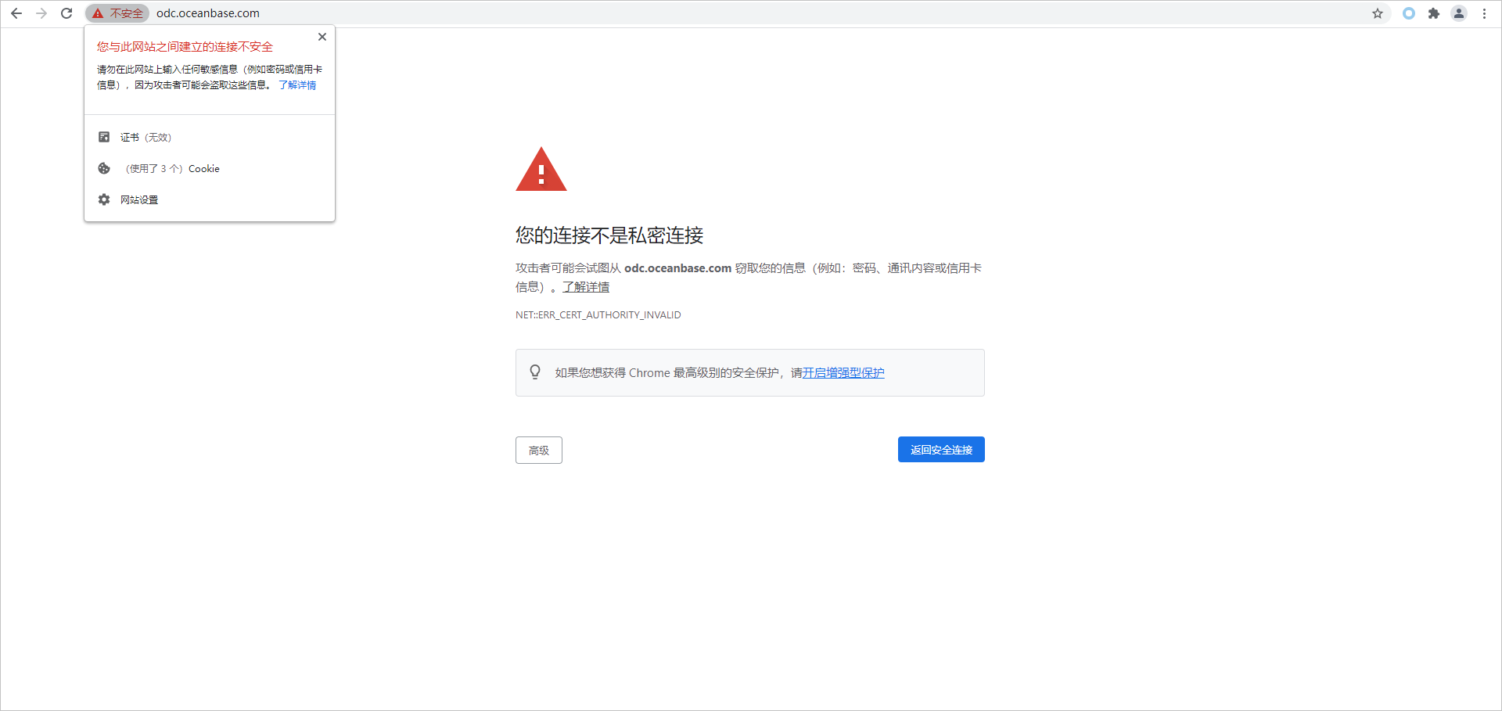Open the Chrome three-dot menu
Image resolution: width=1502 pixels, height=711 pixels.
click(x=1484, y=13)
